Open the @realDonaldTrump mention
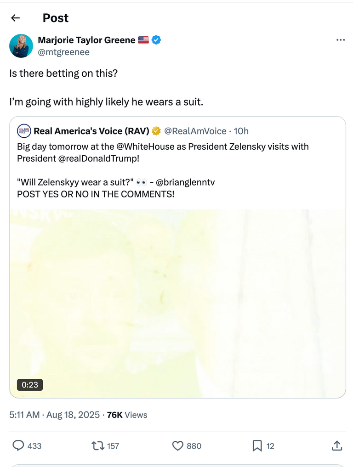This screenshot has width=353, height=467. [x=99, y=158]
